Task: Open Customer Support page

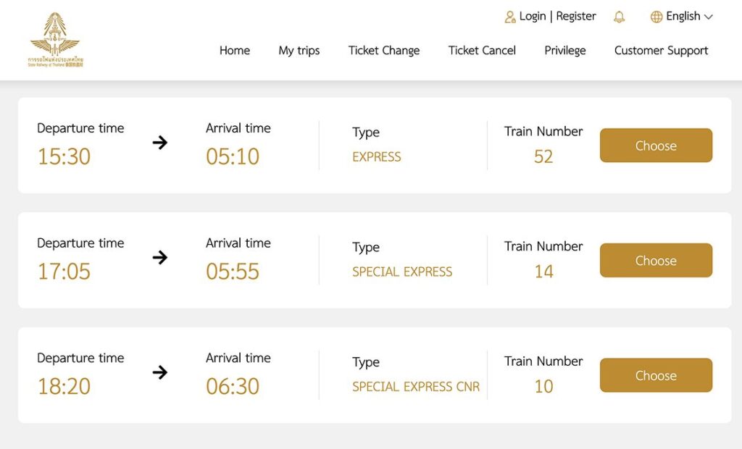Action: 661,51
